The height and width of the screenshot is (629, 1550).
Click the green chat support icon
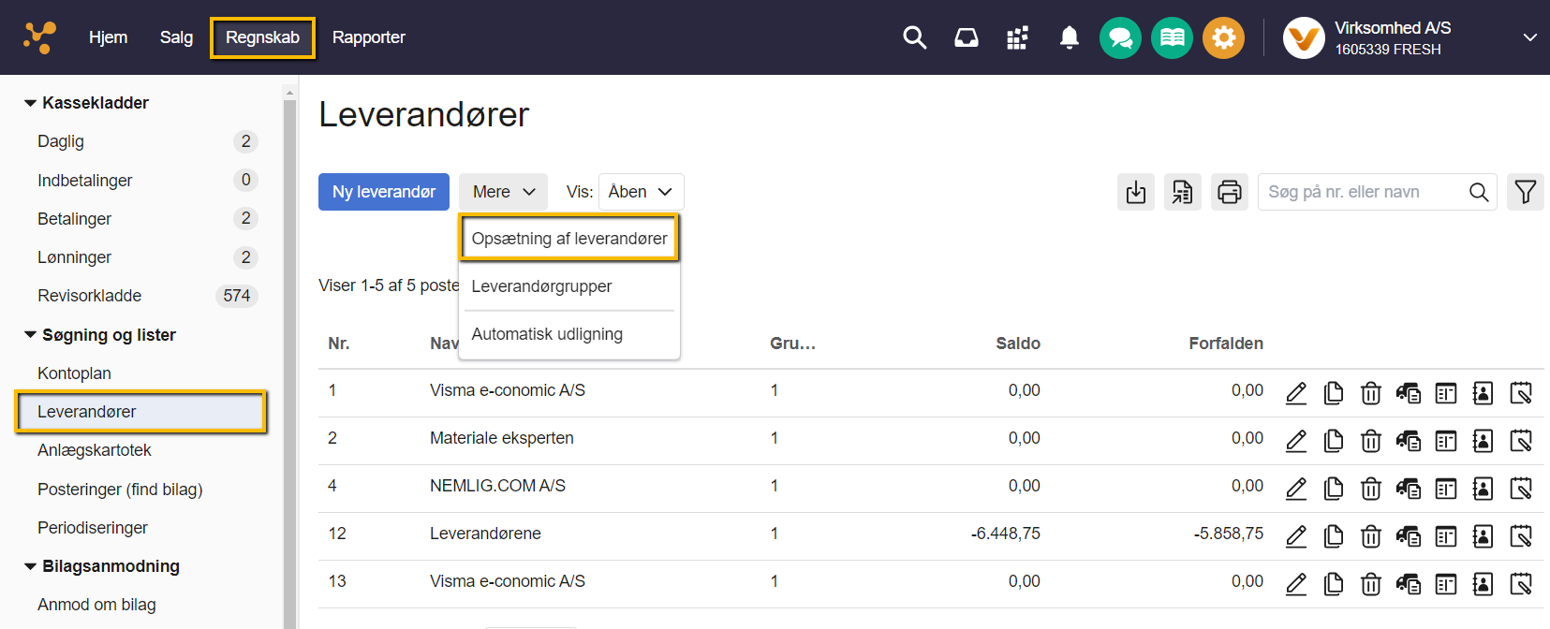[x=1120, y=38]
